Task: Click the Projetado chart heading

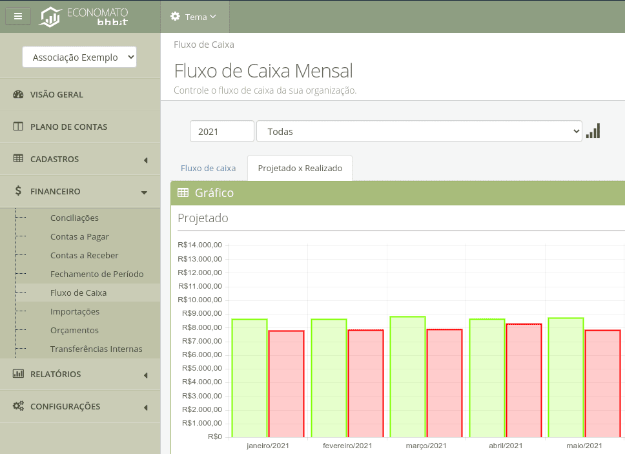Action: (x=203, y=218)
